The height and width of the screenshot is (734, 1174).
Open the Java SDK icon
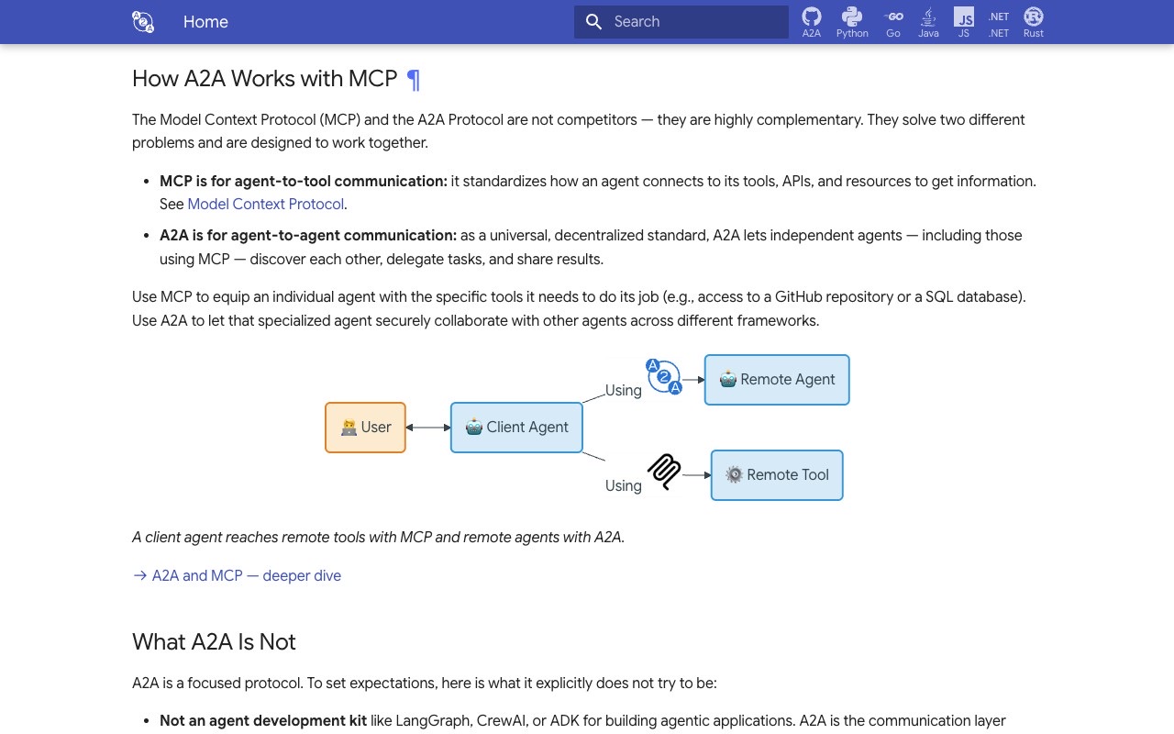[x=928, y=22]
